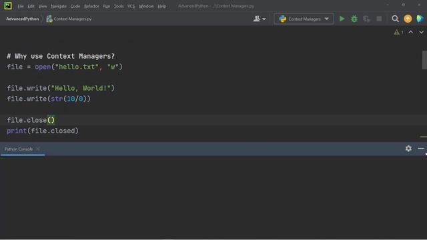
Task: Open the VCS menu
Action: coord(131,6)
